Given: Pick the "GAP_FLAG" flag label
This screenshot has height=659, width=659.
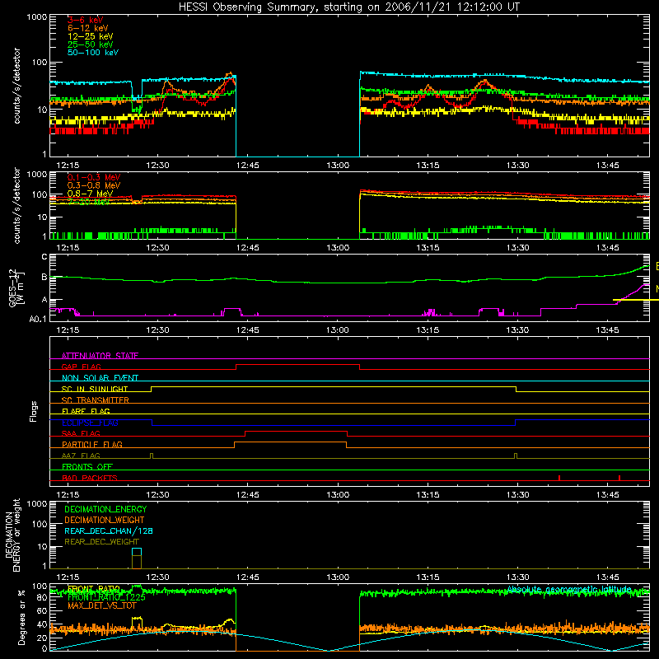Looking at the screenshot, I should coord(81,367).
